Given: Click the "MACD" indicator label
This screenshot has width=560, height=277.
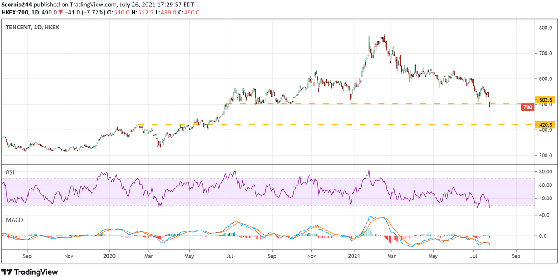Looking at the screenshot, I should pyautogui.click(x=14, y=220).
